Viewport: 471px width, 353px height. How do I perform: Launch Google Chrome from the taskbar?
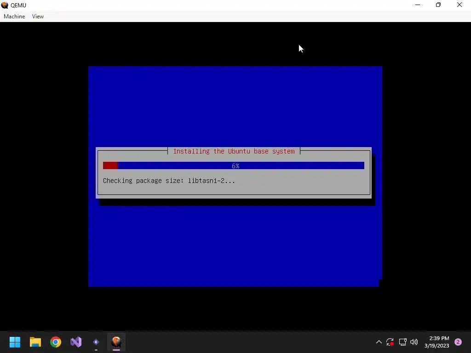[56, 342]
